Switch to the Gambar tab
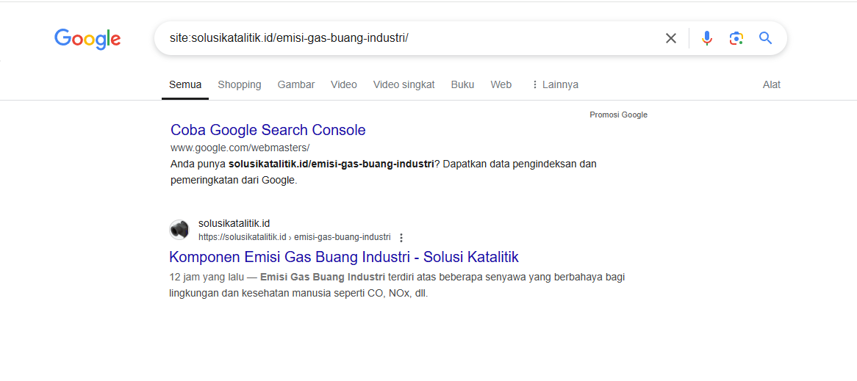857x381 pixels. (x=296, y=84)
